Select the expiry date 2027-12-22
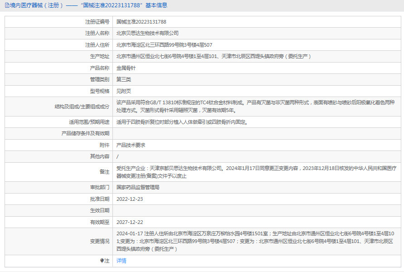The width and height of the screenshot is (404, 272). [x=130, y=222]
